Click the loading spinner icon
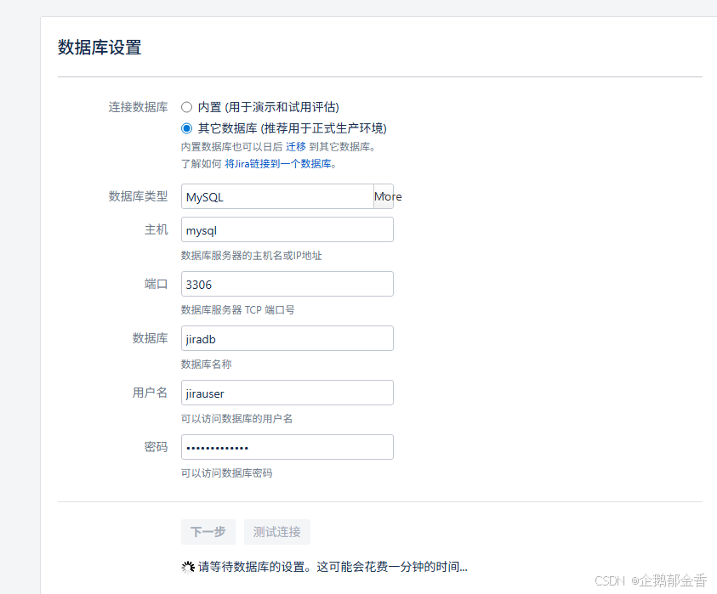The image size is (717, 594). [x=188, y=568]
